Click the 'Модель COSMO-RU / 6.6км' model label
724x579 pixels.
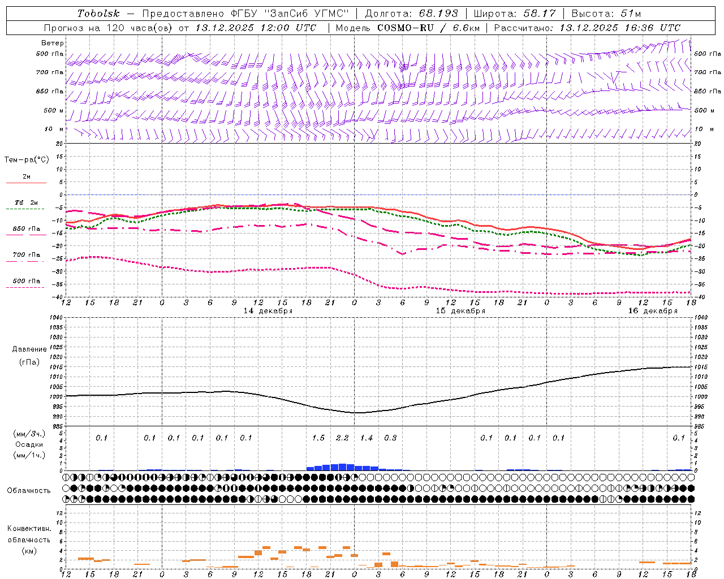coord(407,28)
